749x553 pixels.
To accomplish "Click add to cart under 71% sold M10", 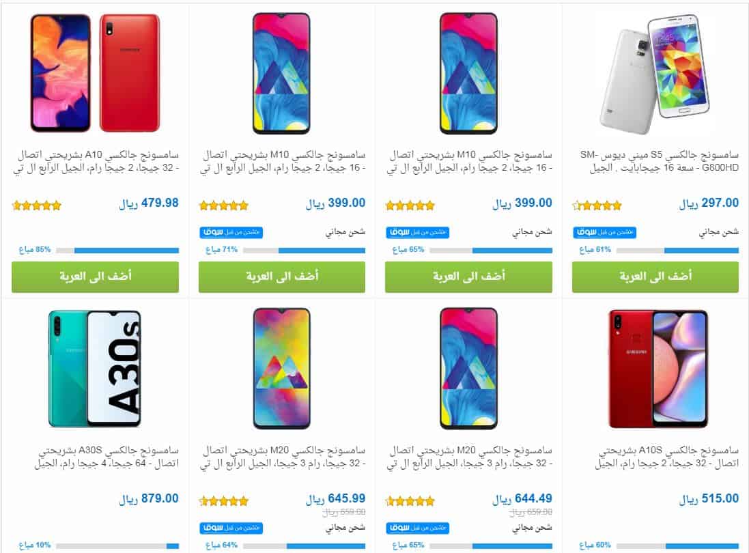I will [282, 276].
